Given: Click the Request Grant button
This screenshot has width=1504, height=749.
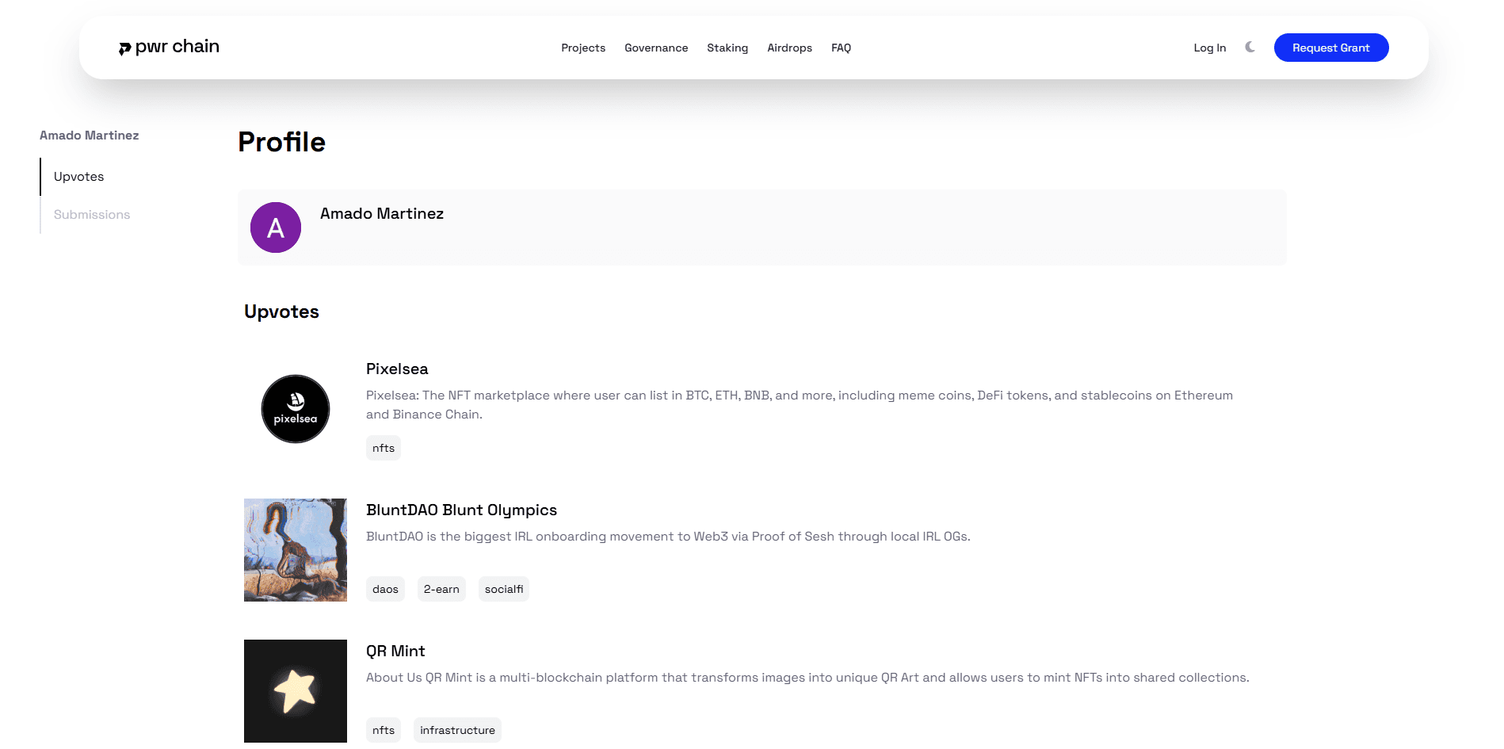Looking at the screenshot, I should point(1330,48).
